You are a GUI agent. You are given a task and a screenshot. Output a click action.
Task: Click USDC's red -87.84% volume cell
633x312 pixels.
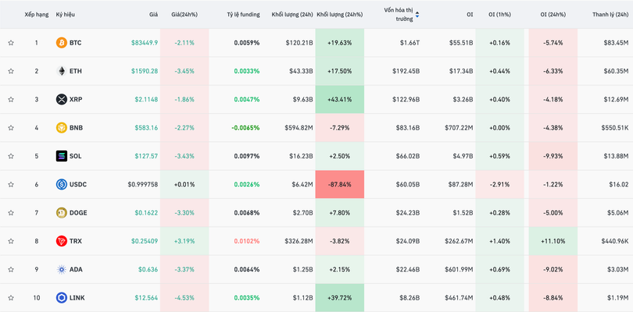(340, 185)
